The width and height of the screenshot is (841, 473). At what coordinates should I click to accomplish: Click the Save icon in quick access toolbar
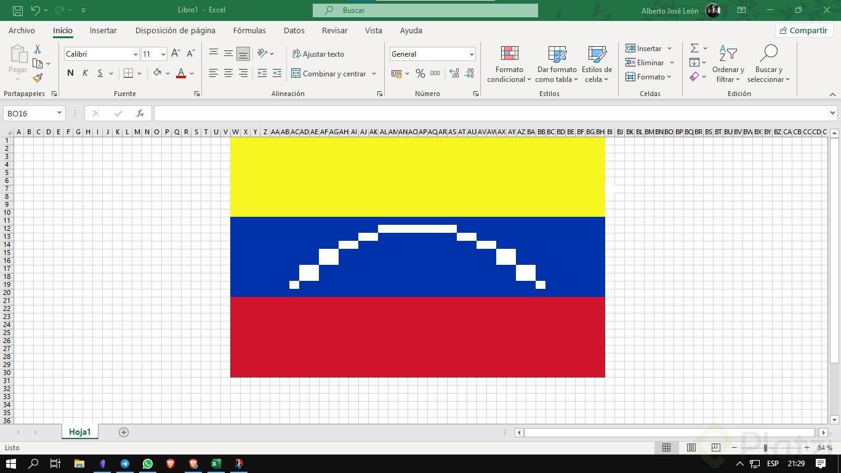[18, 10]
